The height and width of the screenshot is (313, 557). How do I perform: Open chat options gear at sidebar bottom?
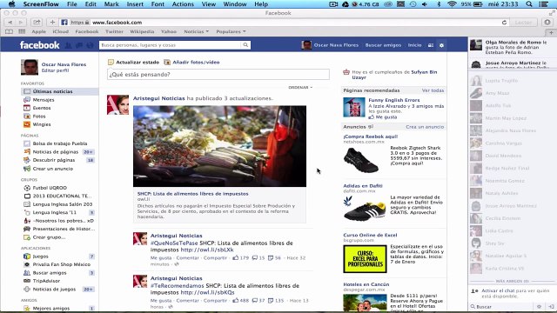(539, 307)
